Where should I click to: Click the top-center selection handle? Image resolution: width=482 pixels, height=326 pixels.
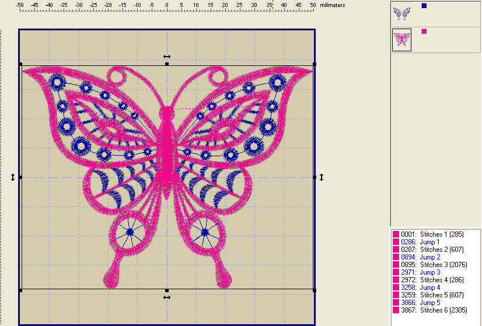167,64
